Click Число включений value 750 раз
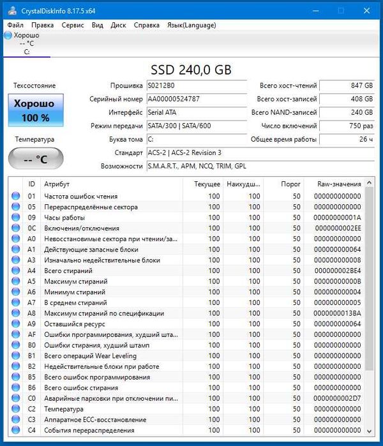383x446 pixels. (x=347, y=126)
